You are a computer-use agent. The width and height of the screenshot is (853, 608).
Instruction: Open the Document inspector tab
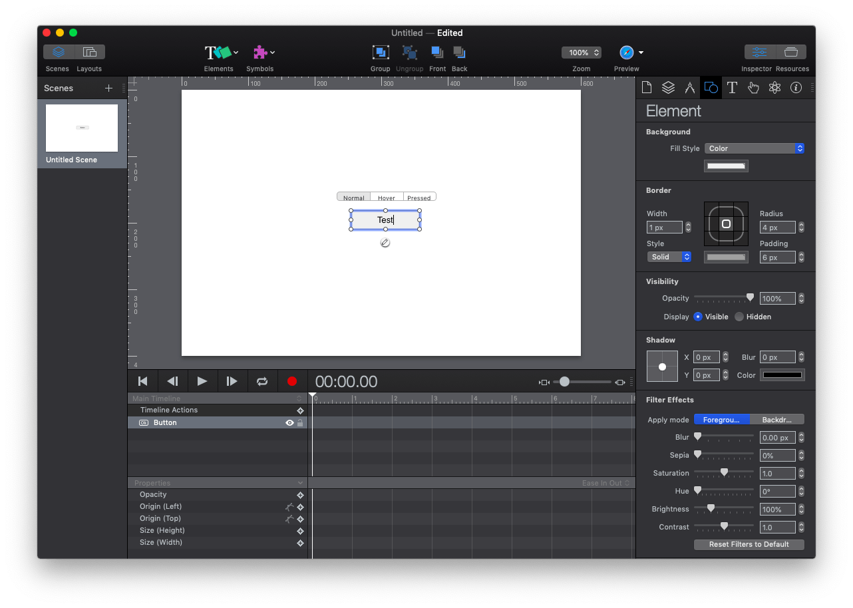647,87
